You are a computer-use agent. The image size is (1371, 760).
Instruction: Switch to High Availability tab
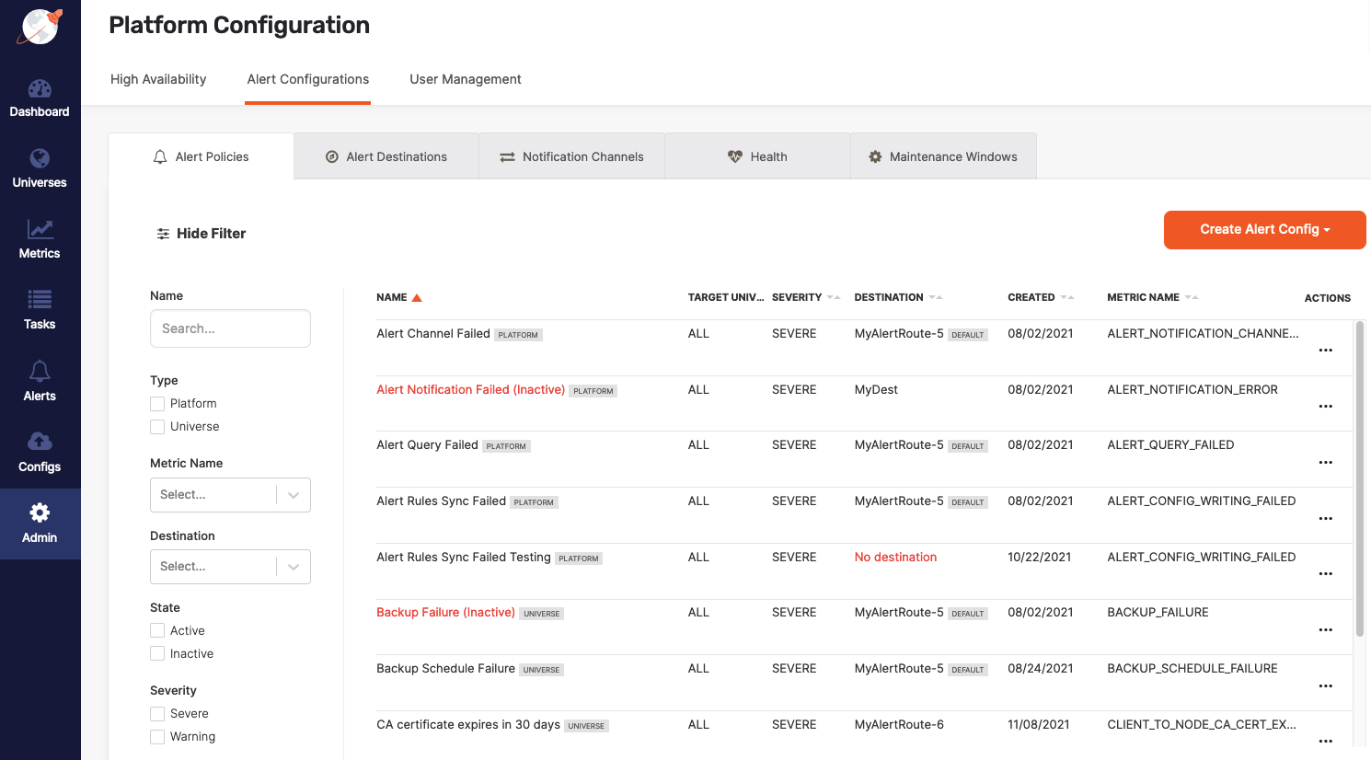[158, 79]
